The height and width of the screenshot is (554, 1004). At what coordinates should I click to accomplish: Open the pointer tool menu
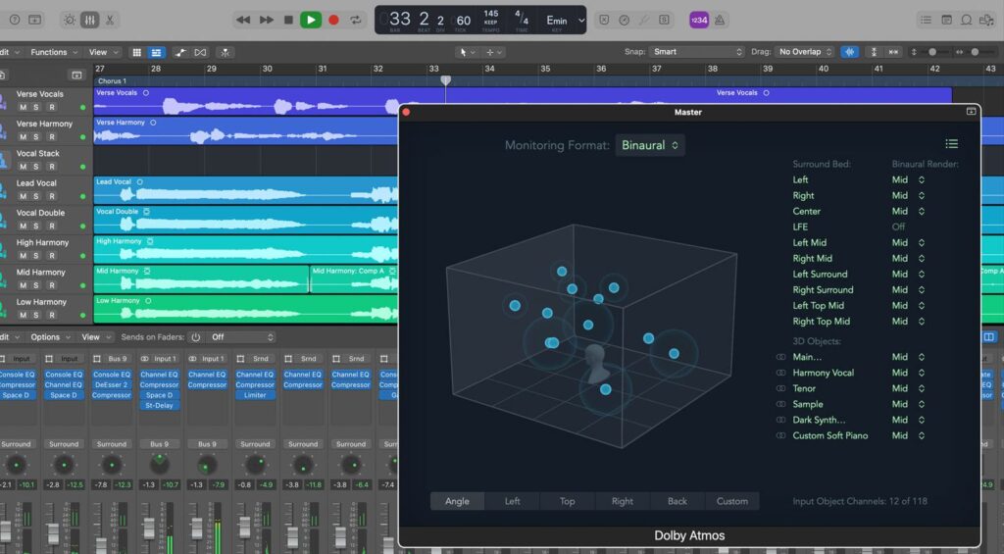point(466,52)
